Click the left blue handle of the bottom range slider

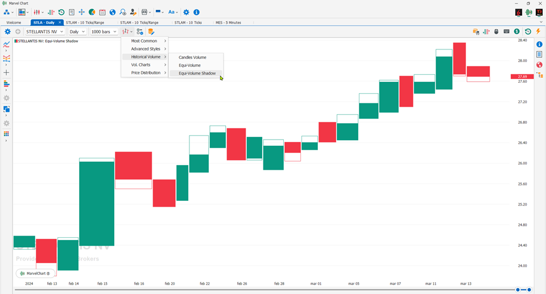coord(518,289)
